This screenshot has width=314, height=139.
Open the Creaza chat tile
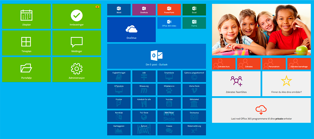tap(169, 129)
